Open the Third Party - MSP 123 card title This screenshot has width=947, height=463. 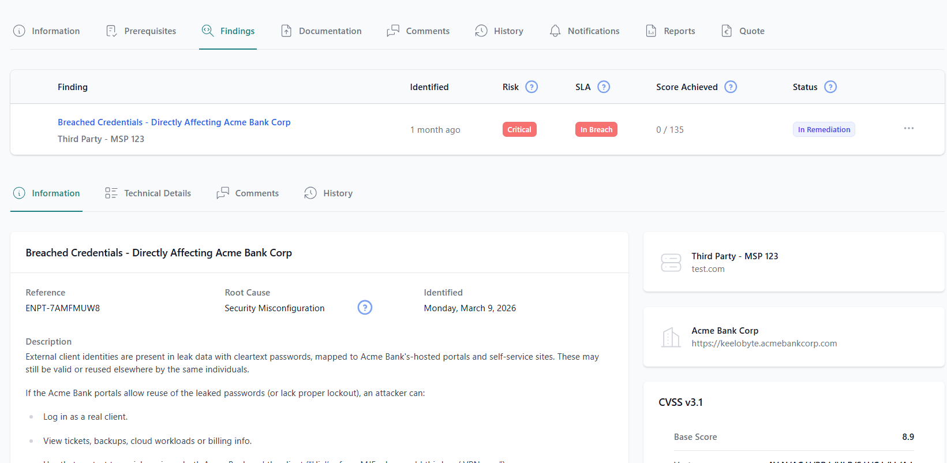coord(735,256)
